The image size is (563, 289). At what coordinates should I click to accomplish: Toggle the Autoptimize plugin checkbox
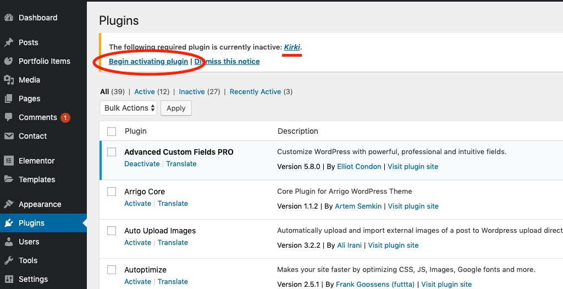point(112,270)
